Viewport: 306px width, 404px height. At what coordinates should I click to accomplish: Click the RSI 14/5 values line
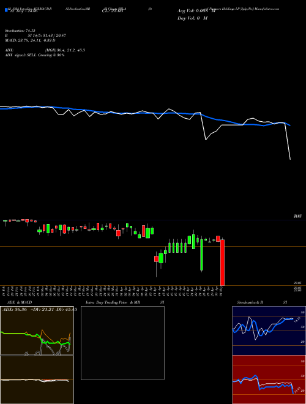(35, 36)
